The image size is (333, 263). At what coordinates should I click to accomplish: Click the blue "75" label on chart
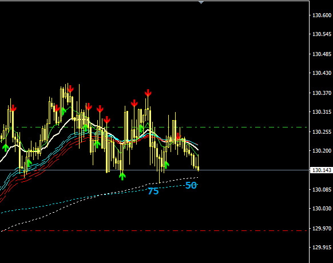point(153,192)
